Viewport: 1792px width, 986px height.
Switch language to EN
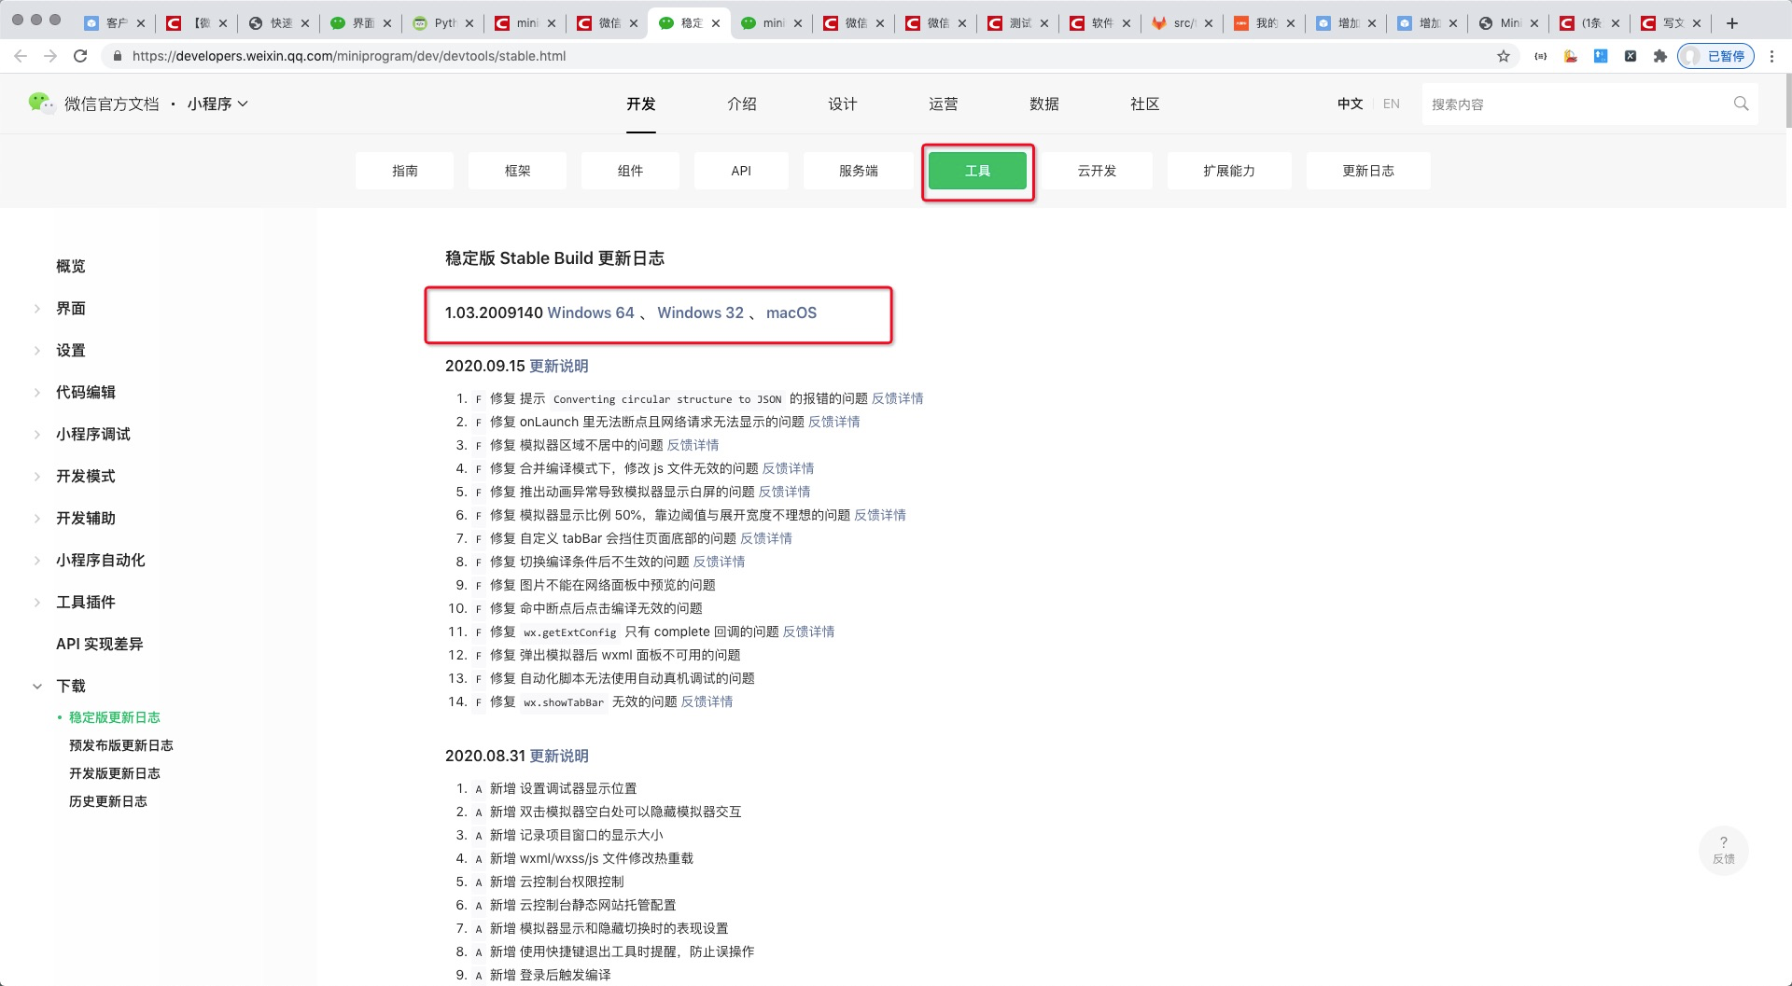click(1391, 104)
